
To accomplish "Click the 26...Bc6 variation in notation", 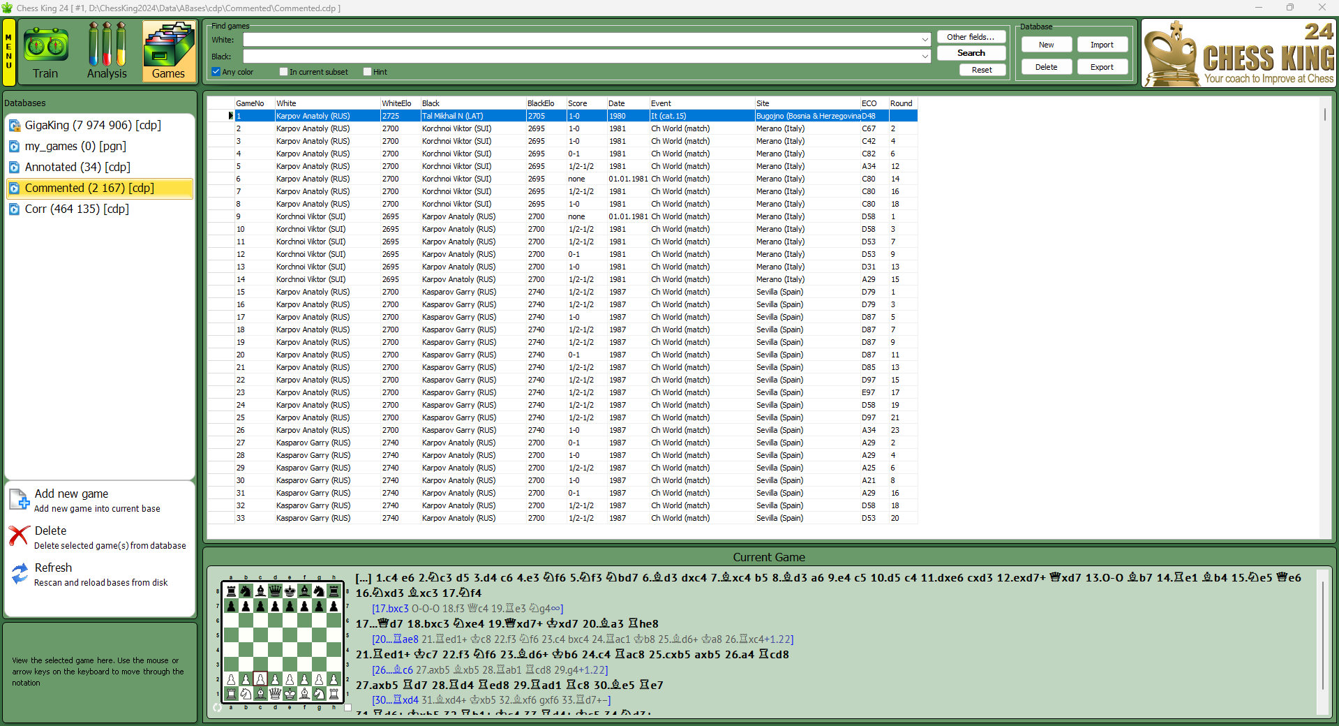I will (393, 670).
